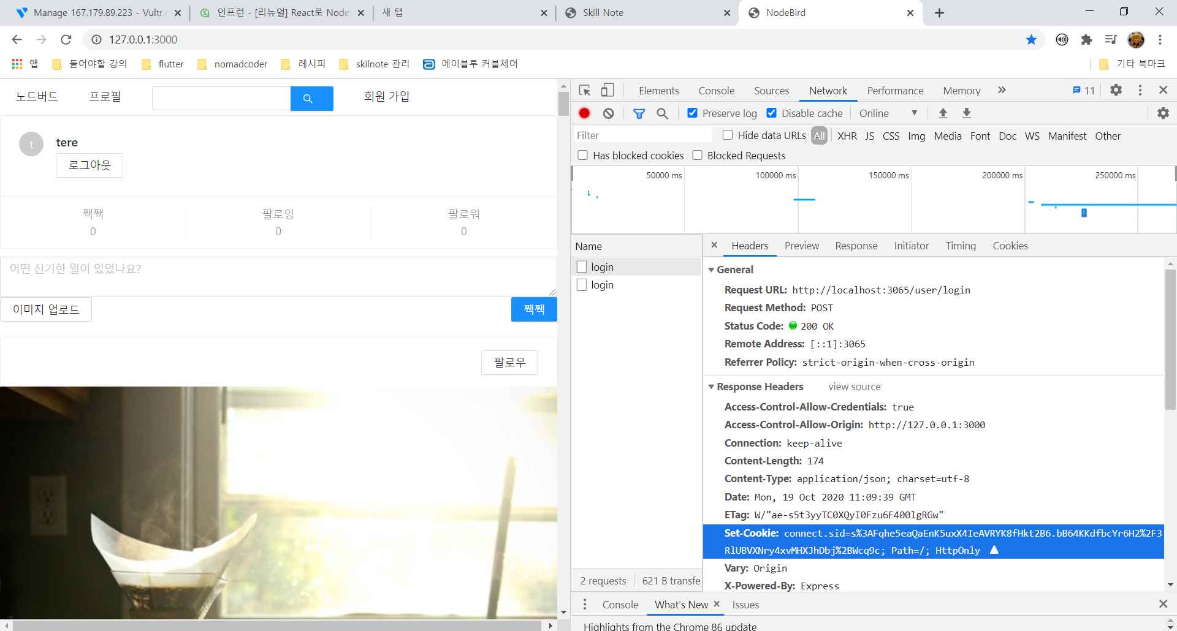
Task: Switch to the Console panel tab
Action: 716,91
